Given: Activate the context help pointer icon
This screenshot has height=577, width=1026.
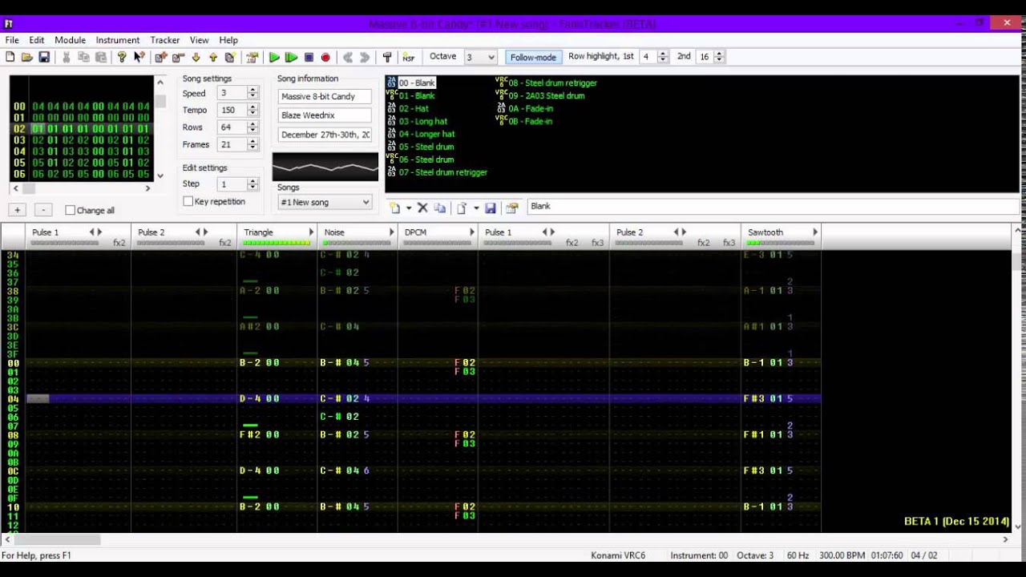Looking at the screenshot, I should pyautogui.click(x=139, y=57).
